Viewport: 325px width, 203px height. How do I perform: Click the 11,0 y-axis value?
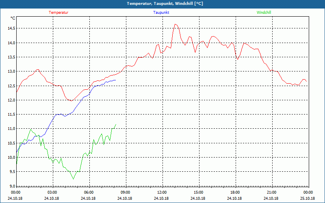pyautogui.click(x=11, y=129)
